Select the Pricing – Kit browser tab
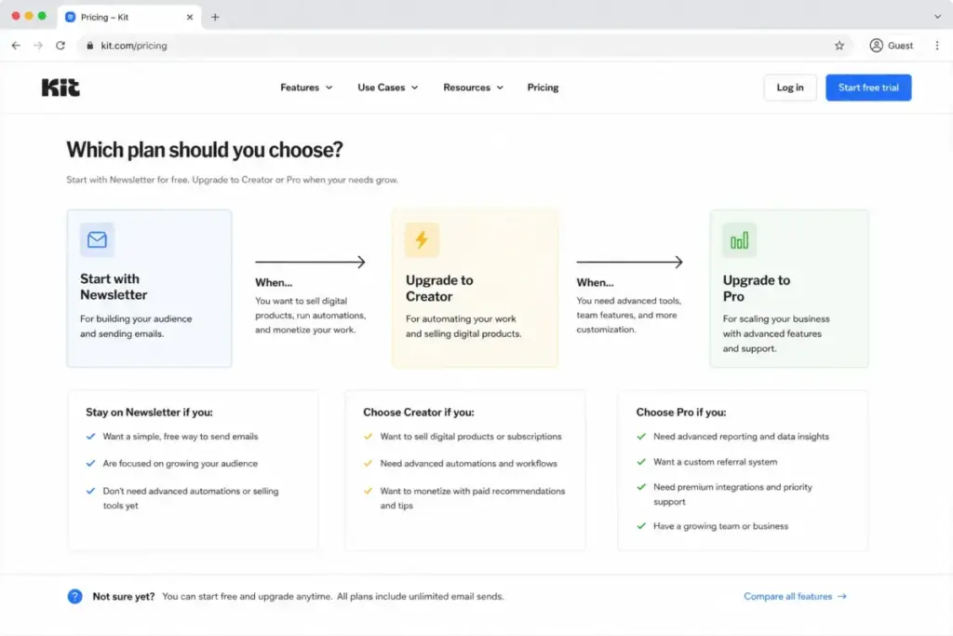This screenshot has height=636, width=953. pyautogui.click(x=128, y=17)
